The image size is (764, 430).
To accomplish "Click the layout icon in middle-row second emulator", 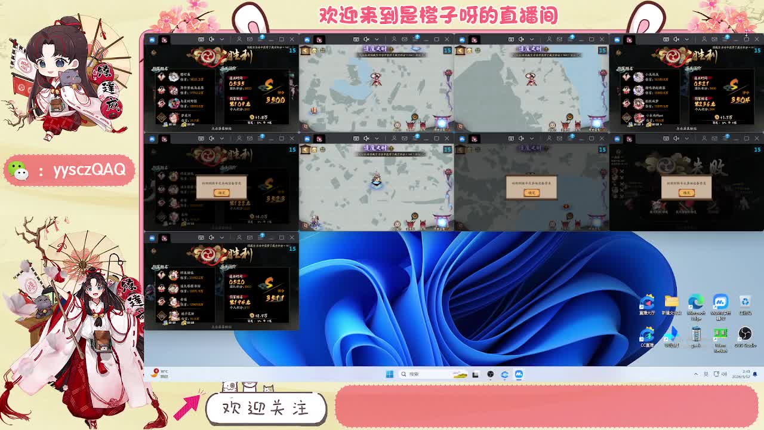I will [x=356, y=139].
